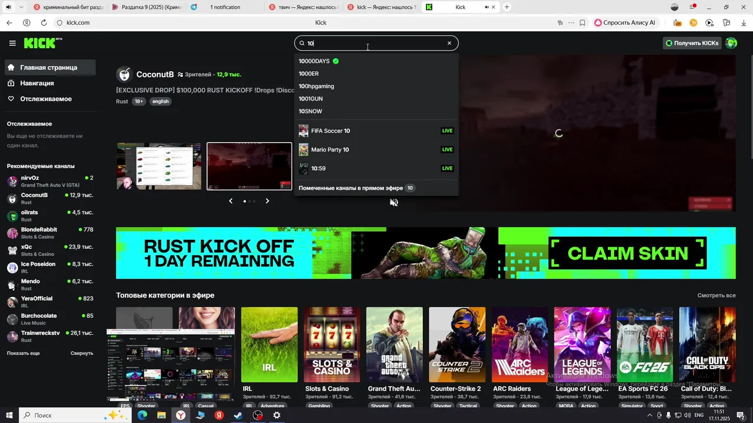
Task: Open xQc recommended channel
Action: 50,250
